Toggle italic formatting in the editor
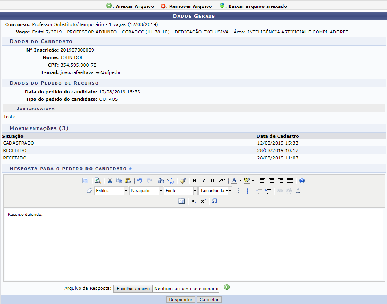 (204, 181)
